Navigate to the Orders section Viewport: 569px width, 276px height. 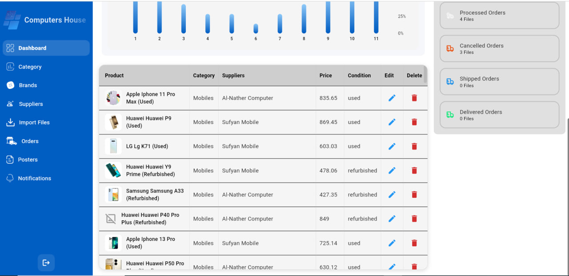30,141
